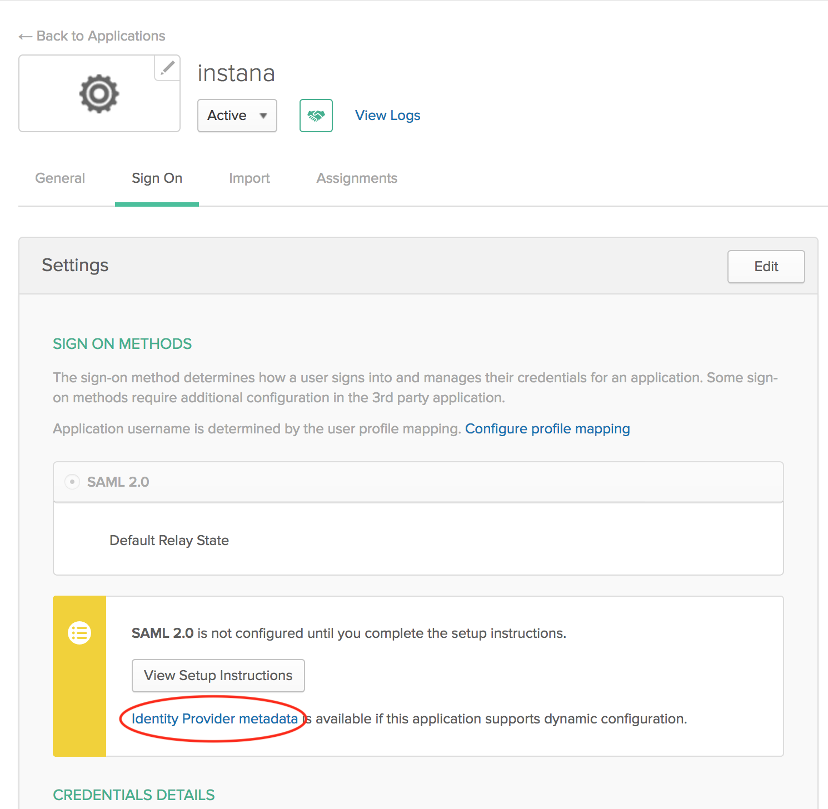The width and height of the screenshot is (828, 809).
Task: Open the Import tab
Action: [250, 178]
